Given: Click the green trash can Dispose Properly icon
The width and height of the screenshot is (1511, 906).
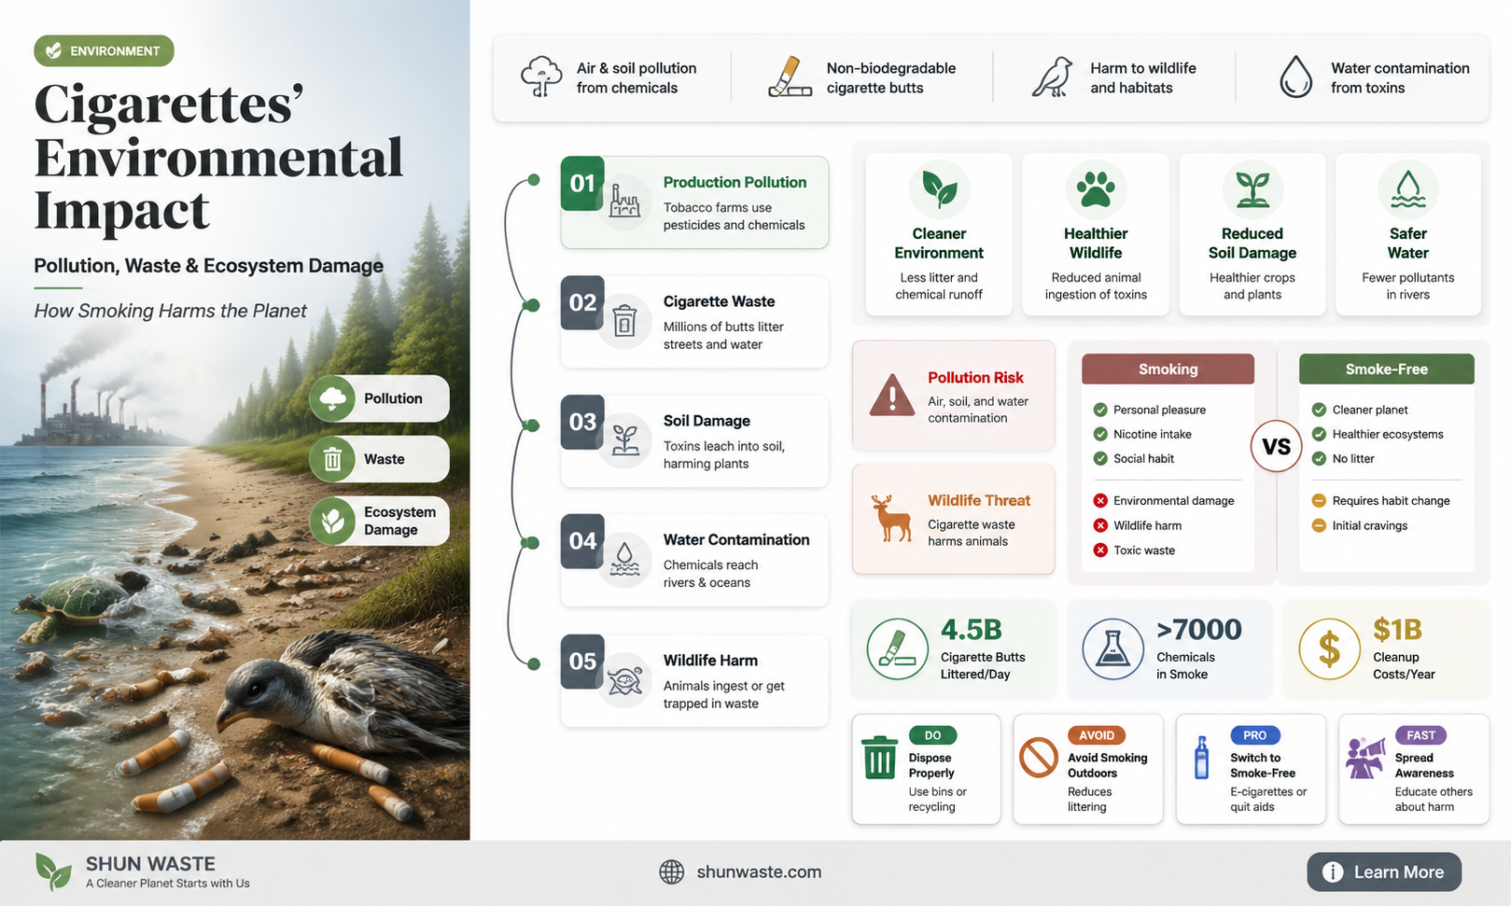Looking at the screenshot, I should (x=879, y=757).
